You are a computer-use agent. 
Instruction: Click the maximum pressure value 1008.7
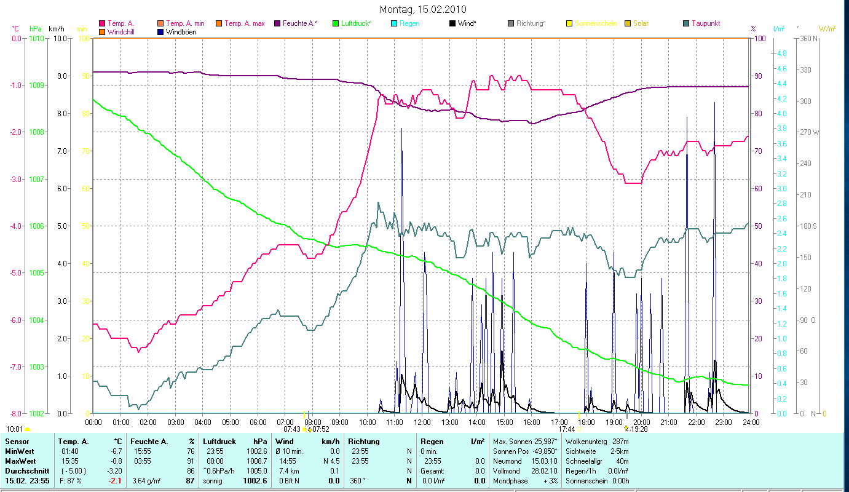coord(256,461)
